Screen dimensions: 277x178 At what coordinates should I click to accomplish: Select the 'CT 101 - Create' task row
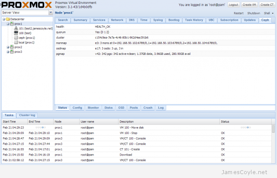137,149
